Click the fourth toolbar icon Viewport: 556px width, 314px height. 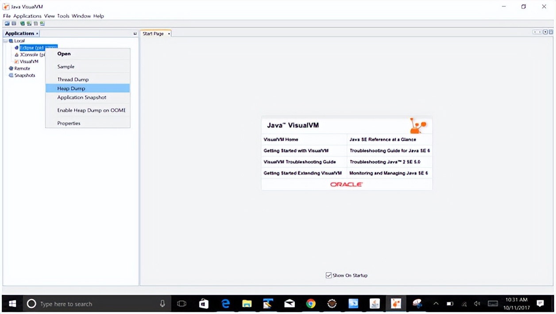[29, 23]
